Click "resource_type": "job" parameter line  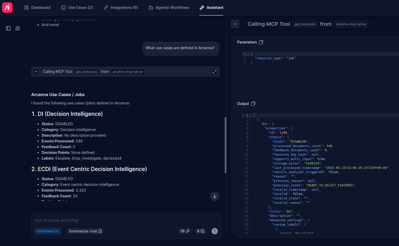coord(275,58)
